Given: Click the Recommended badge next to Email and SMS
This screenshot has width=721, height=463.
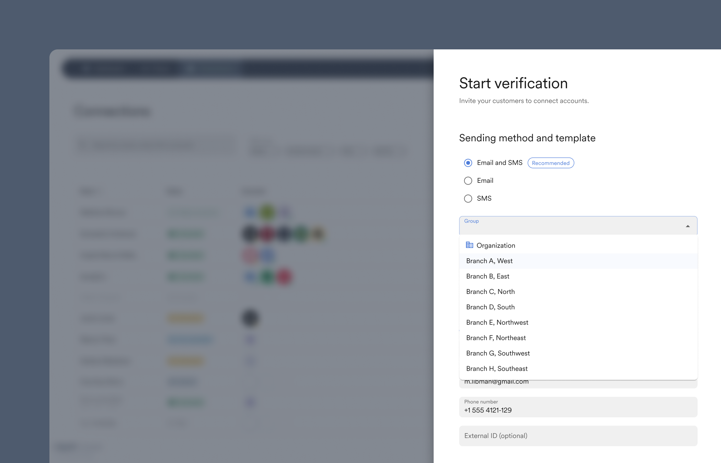Looking at the screenshot, I should (x=550, y=163).
